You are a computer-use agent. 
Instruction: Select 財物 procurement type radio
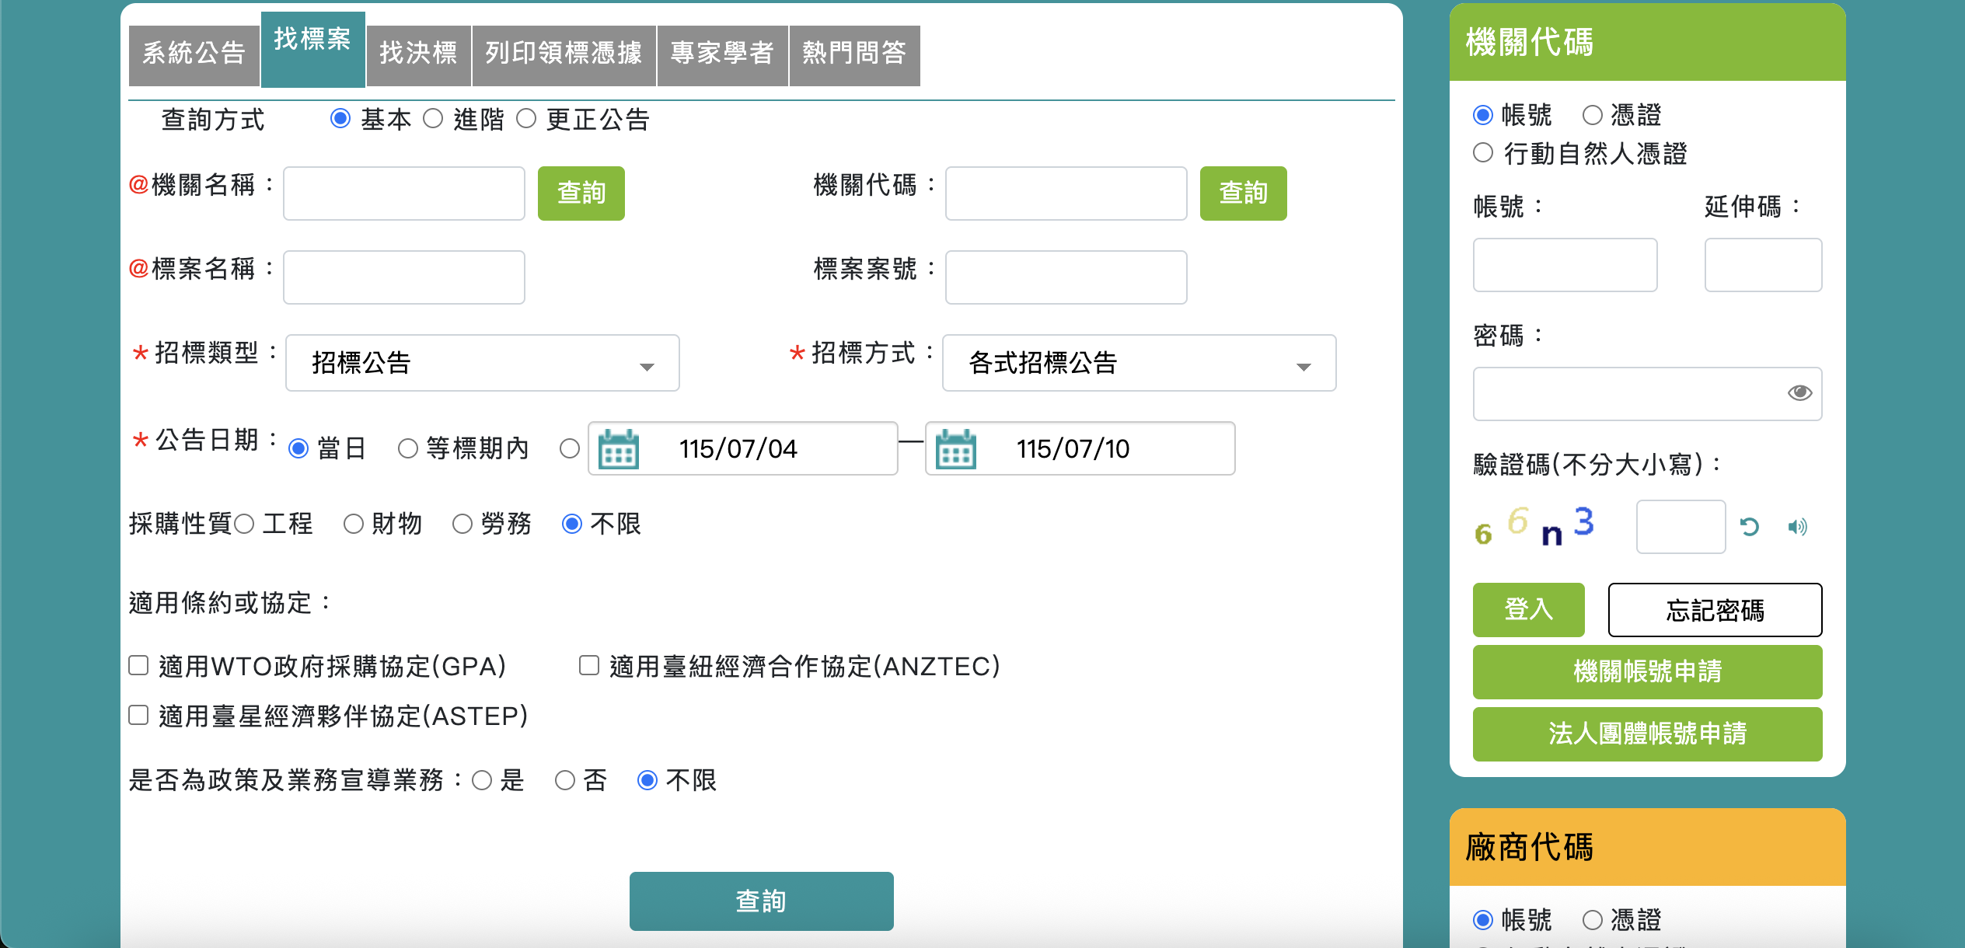(354, 524)
